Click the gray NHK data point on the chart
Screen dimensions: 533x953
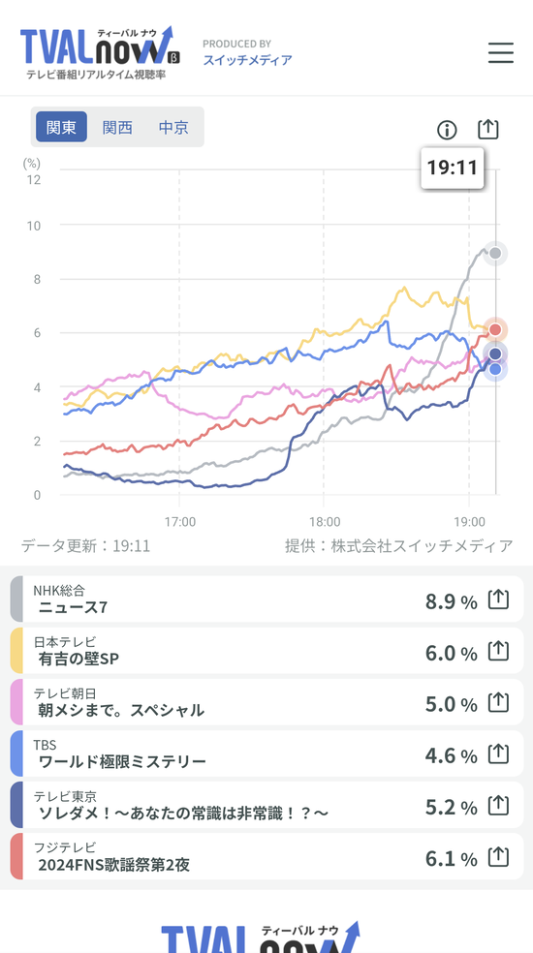pos(495,254)
